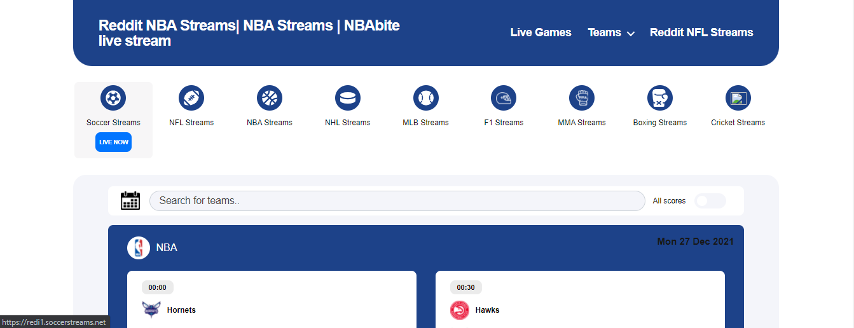854x328 pixels.
Task: Open the calendar date picker icon
Action: 130,200
